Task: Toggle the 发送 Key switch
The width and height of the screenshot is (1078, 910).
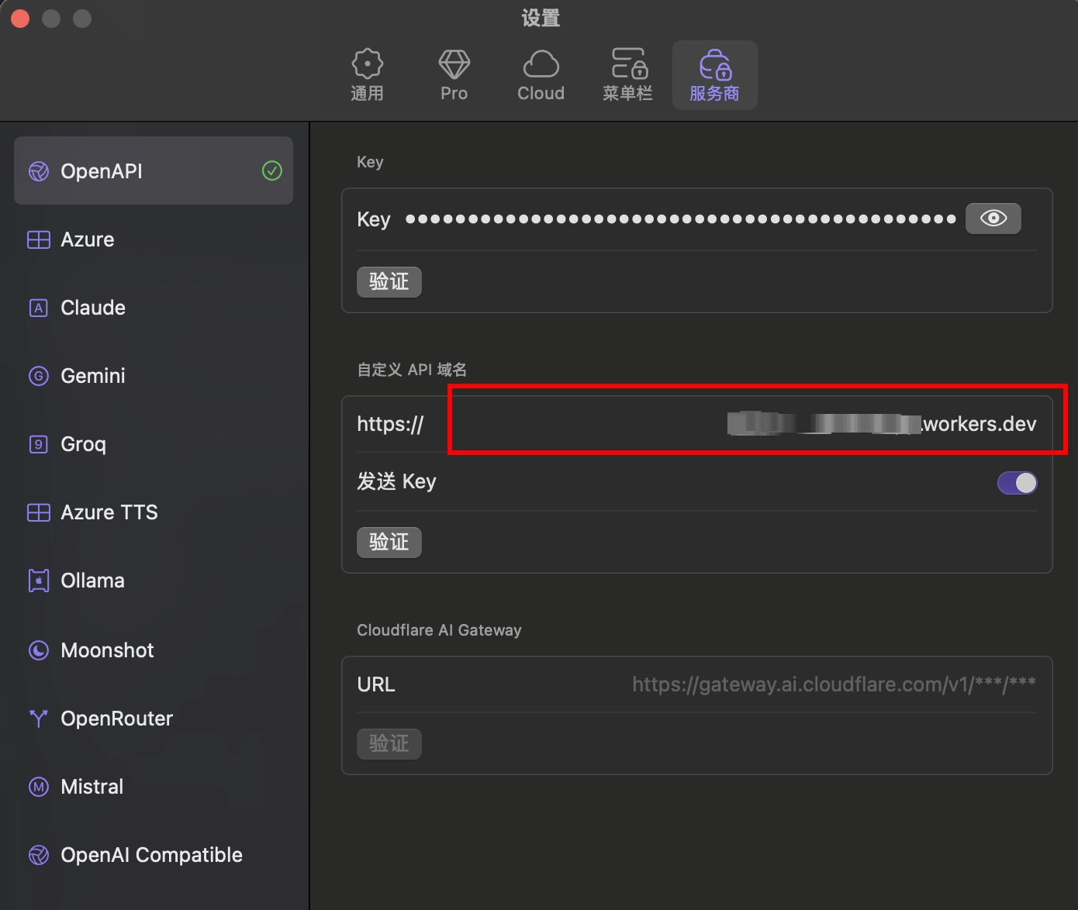Action: click(x=1018, y=483)
